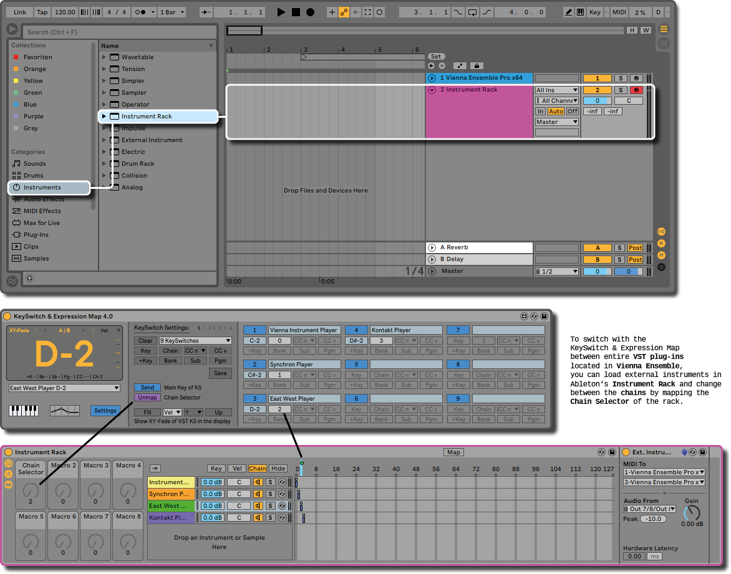The height and width of the screenshot is (574, 731).
Task: Toggle the Loop switch in transport
Action: [x=472, y=12]
